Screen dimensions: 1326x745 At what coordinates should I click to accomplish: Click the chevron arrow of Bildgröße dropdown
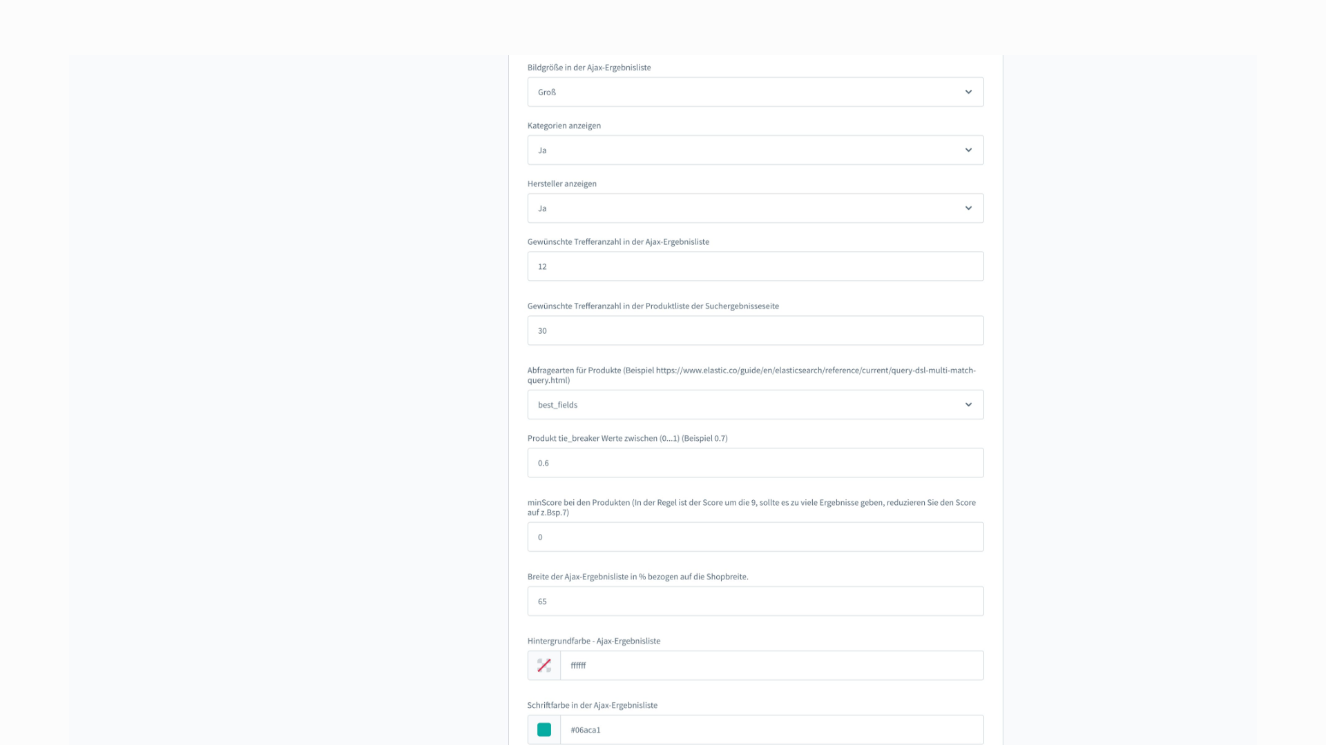(968, 92)
